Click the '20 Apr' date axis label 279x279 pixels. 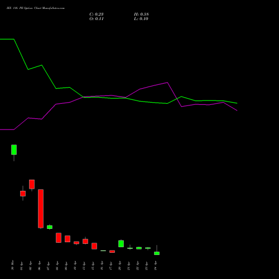119,266
